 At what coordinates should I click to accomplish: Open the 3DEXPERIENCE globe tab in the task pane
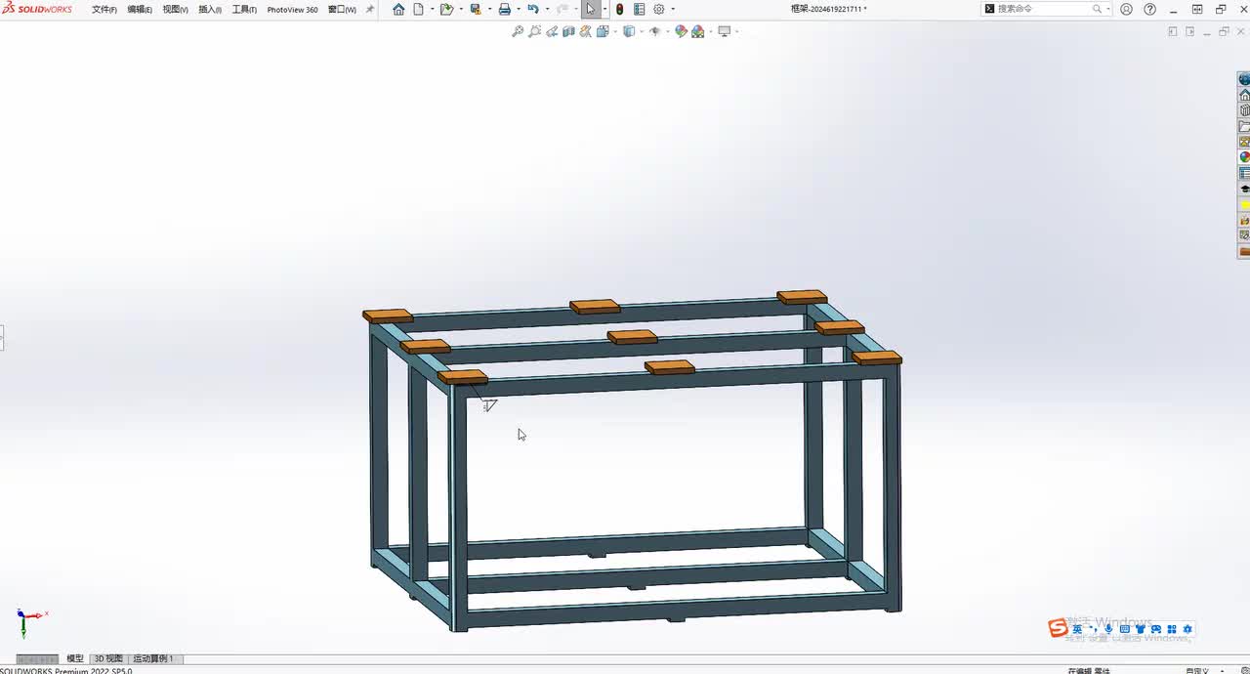(x=1244, y=79)
